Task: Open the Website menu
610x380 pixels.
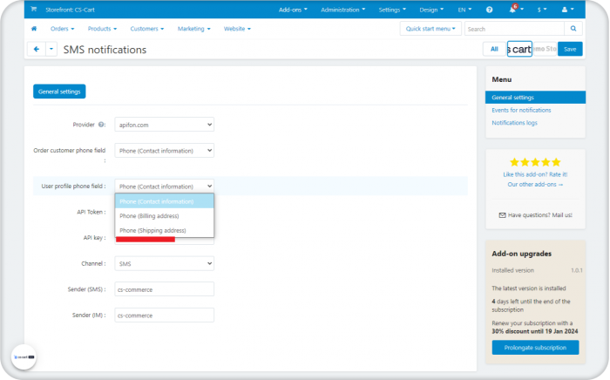Action: 237,29
